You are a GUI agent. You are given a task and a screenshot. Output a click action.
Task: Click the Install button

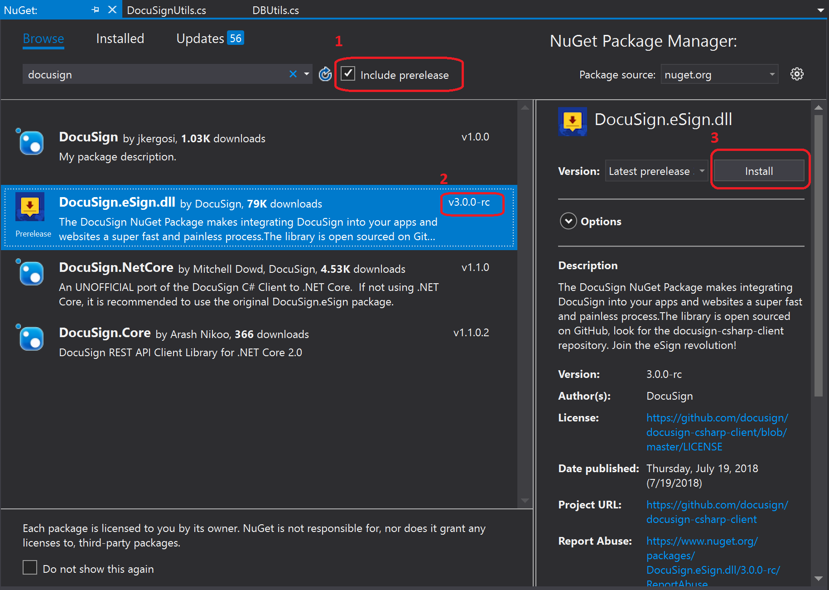point(758,171)
